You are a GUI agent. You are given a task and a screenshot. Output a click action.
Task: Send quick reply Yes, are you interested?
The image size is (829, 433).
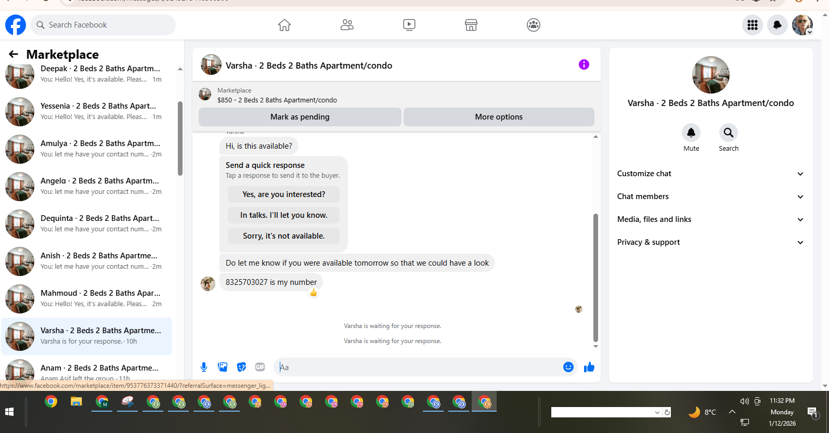click(x=283, y=194)
